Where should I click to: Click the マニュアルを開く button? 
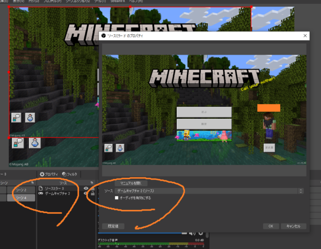pos(131,183)
